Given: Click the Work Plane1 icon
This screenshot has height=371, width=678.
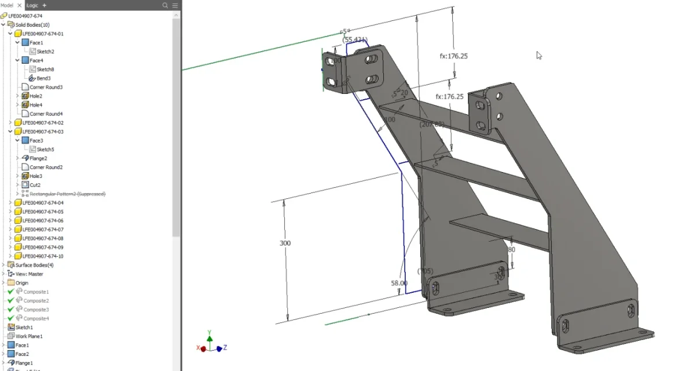Looking at the screenshot, I should [11, 336].
